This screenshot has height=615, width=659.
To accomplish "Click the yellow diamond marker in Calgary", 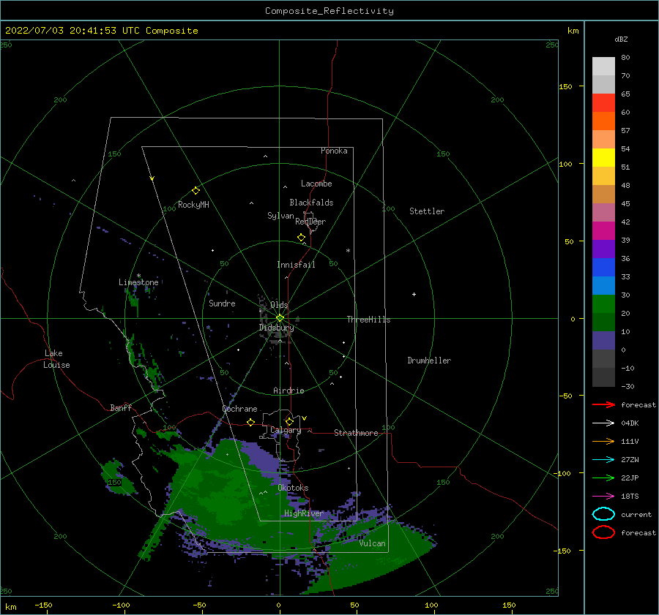I will pyautogui.click(x=289, y=421).
